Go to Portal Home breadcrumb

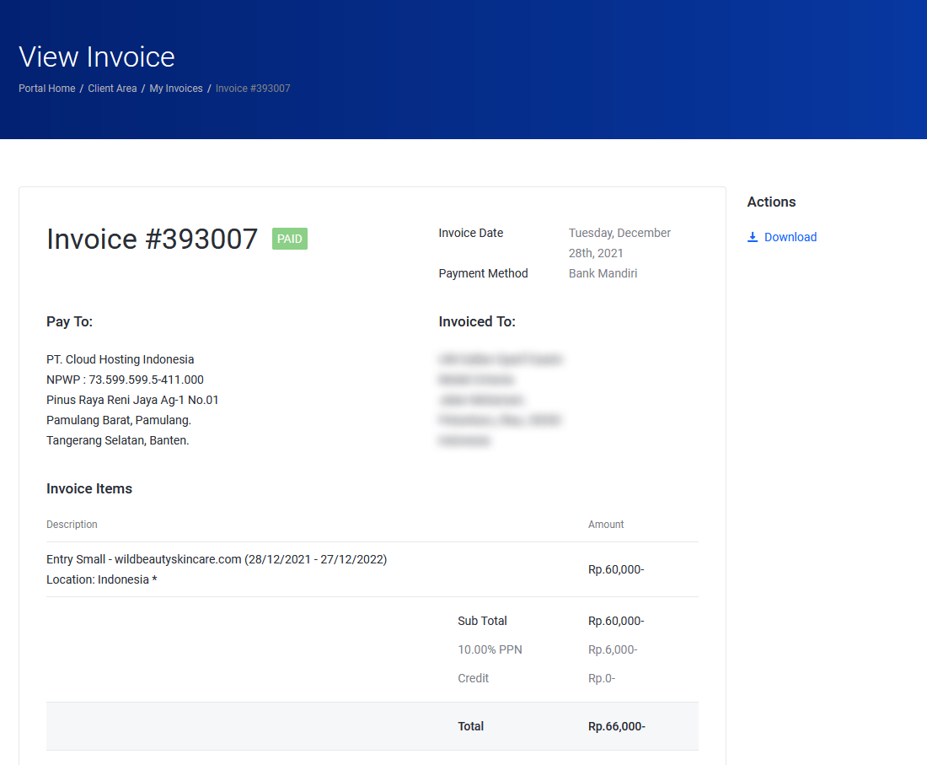point(47,89)
